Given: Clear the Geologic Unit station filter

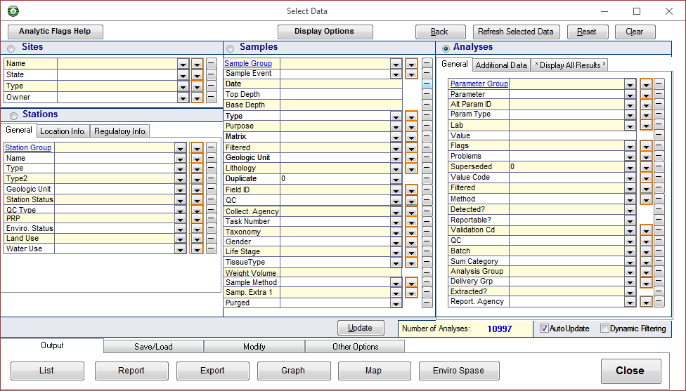Looking at the screenshot, I should [x=212, y=189].
